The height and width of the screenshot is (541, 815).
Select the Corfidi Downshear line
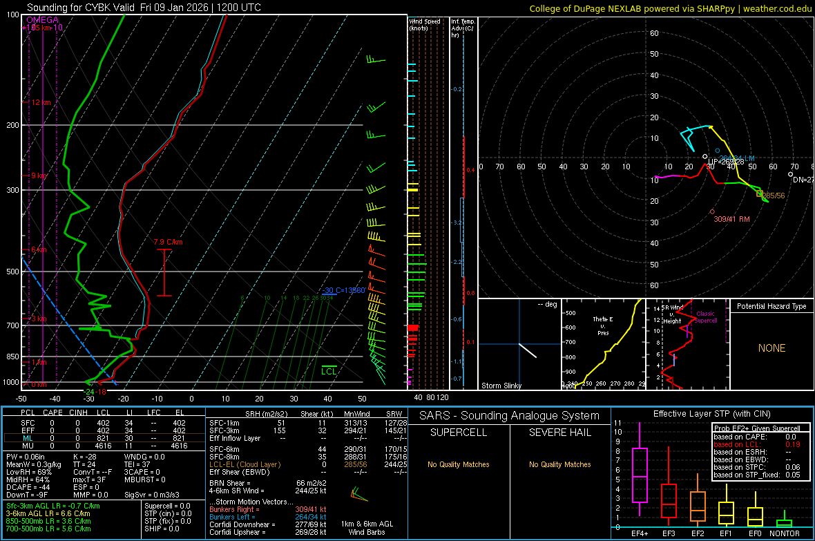coord(268,524)
